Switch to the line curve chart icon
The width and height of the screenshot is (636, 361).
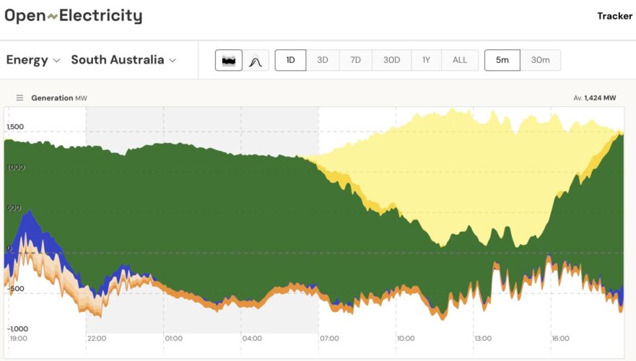(255, 61)
